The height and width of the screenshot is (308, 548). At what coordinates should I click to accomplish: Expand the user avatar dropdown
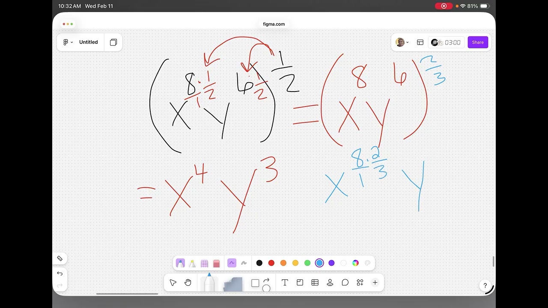(x=402, y=42)
